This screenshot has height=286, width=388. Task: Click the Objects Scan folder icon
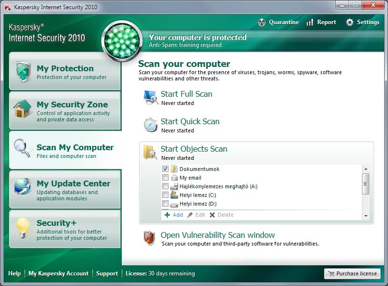click(150, 152)
